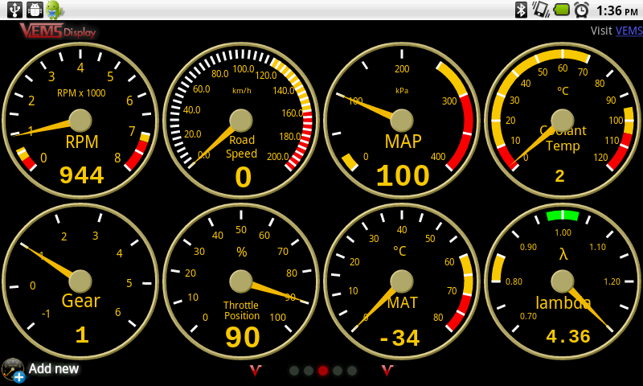The width and height of the screenshot is (643, 386).
Task: Tap the alarm clock status icon
Action: pos(581,10)
